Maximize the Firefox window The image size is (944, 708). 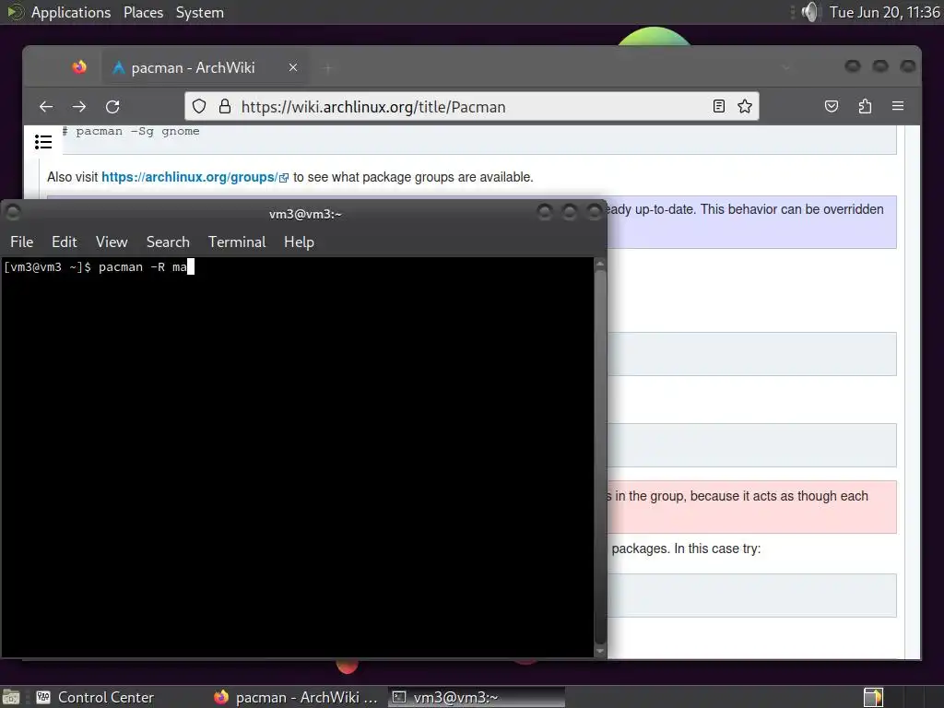click(x=880, y=65)
